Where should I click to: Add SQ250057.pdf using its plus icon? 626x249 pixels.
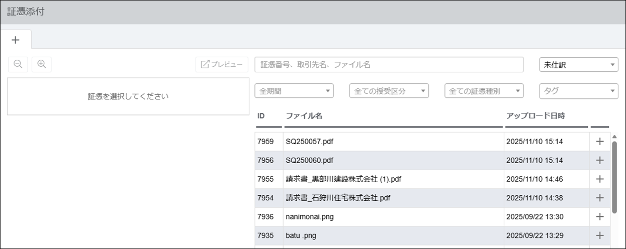pyautogui.click(x=599, y=142)
